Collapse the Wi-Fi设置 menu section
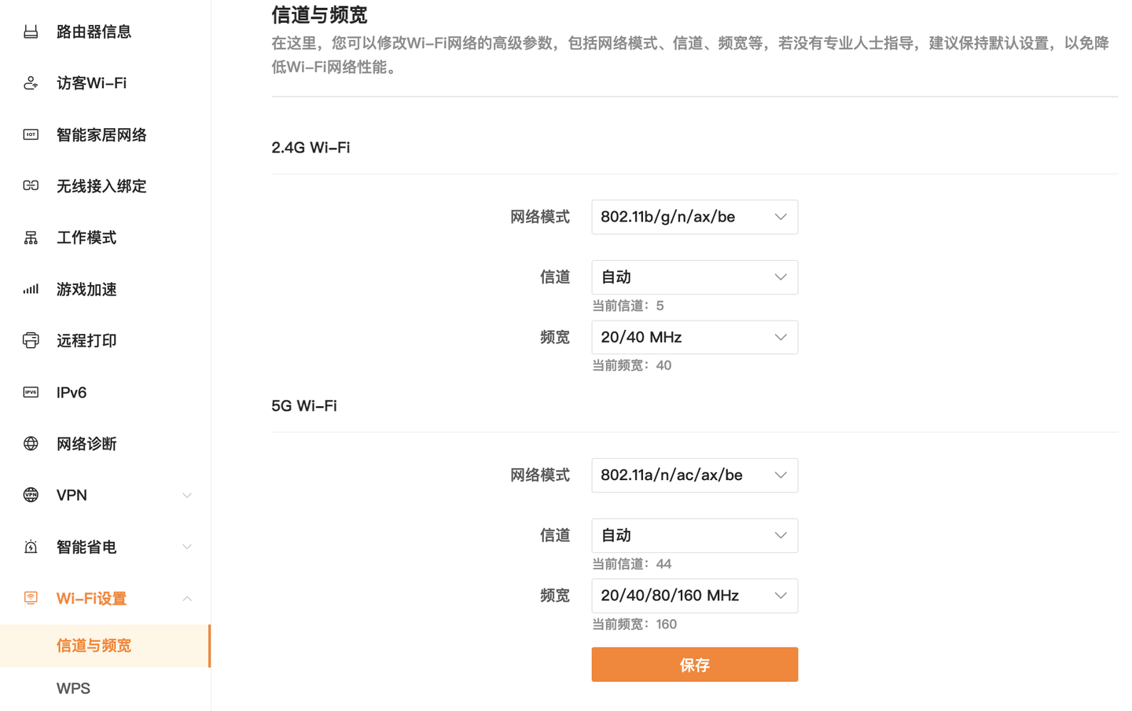The height and width of the screenshot is (711, 1132). click(x=187, y=599)
